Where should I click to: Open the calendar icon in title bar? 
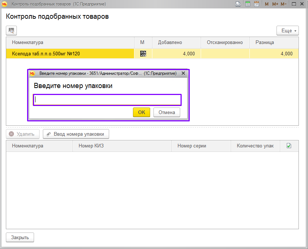(256, 4)
